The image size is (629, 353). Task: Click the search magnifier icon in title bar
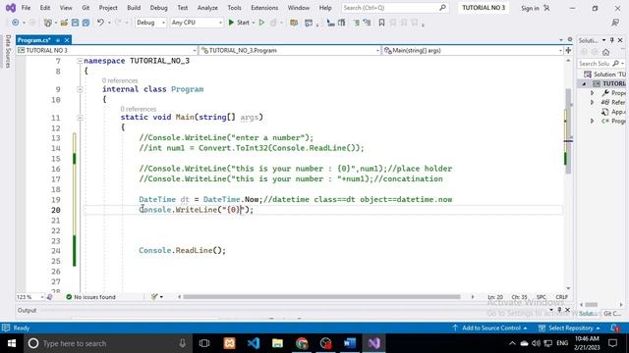(x=442, y=8)
